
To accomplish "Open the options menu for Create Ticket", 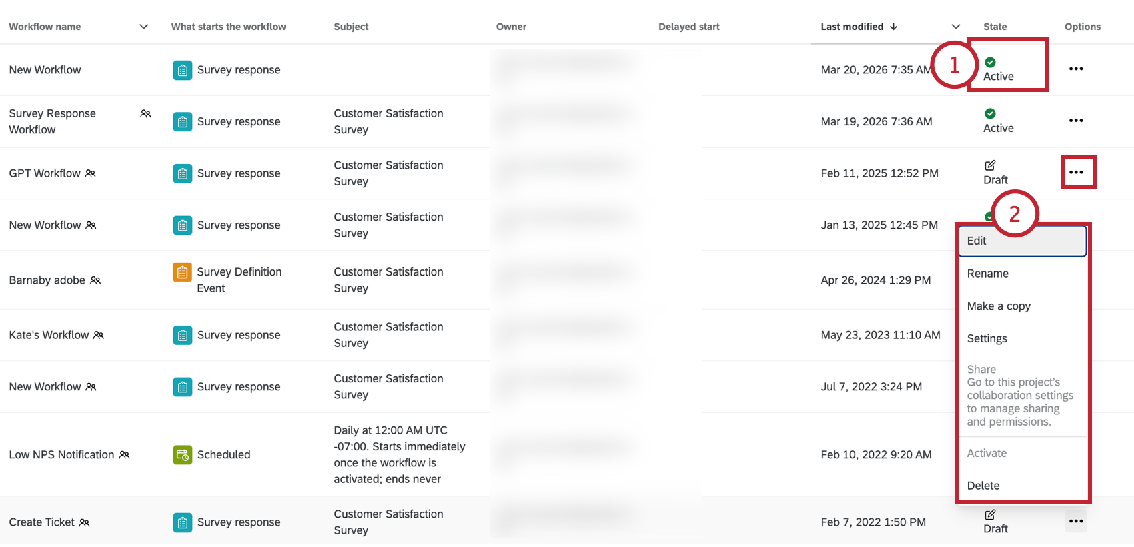I will [x=1075, y=521].
